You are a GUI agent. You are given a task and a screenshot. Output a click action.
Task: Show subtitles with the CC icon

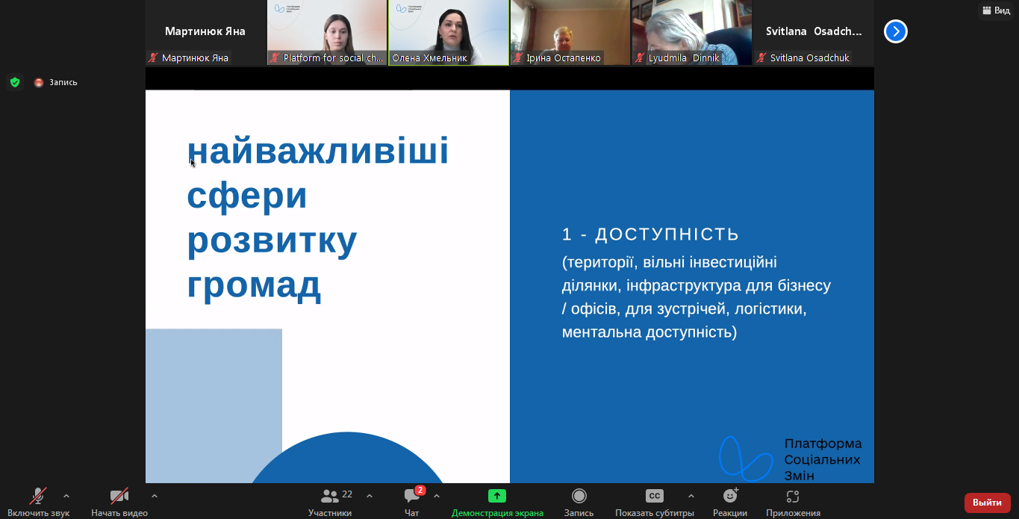(x=654, y=497)
